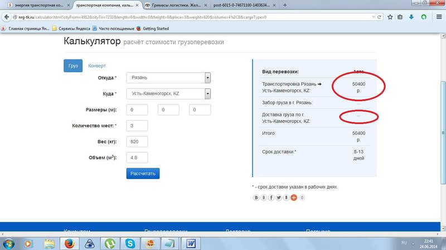Image resolution: width=446 pixels, height=250 pixels.
Task: Click the horizontal scrollbar left arrow
Action: pos(2,234)
